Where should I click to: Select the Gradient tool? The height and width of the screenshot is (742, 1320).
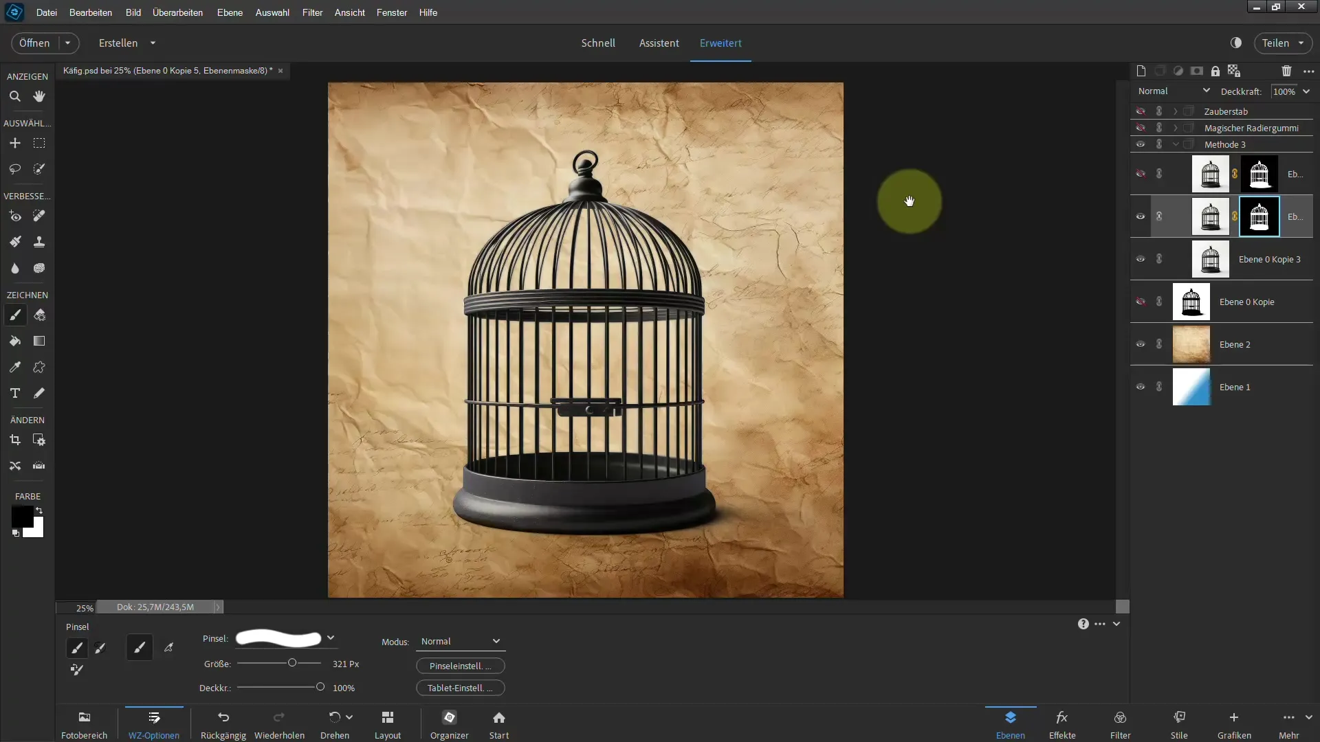point(39,341)
